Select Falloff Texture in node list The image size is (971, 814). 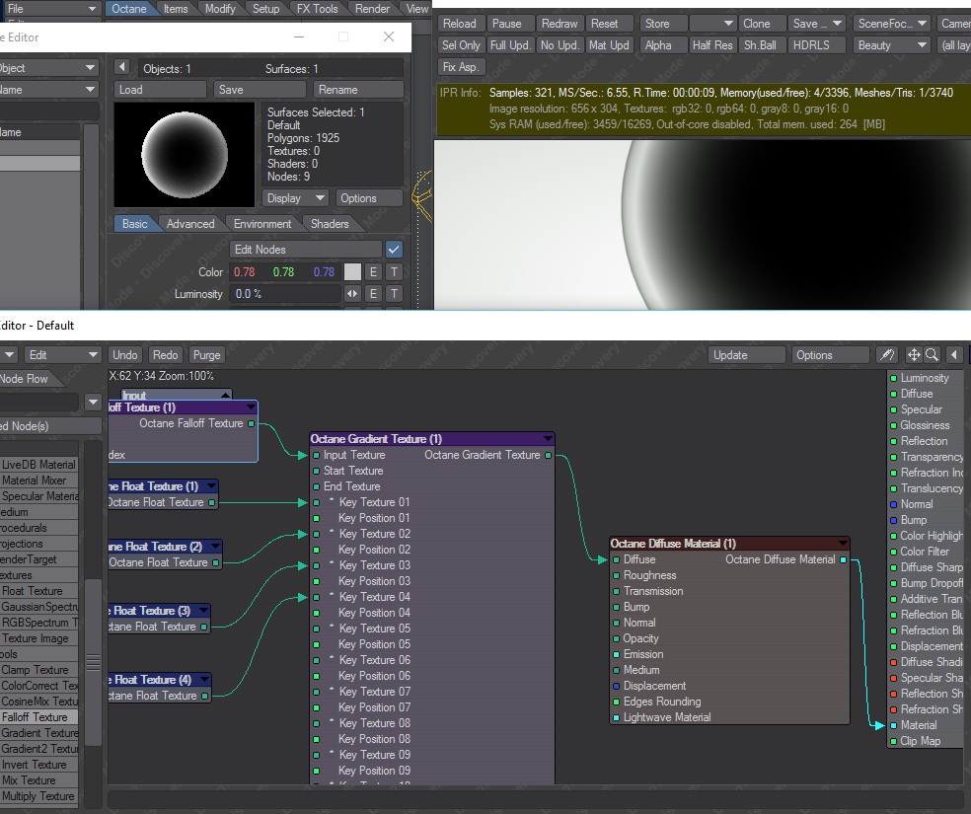(x=39, y=717)
